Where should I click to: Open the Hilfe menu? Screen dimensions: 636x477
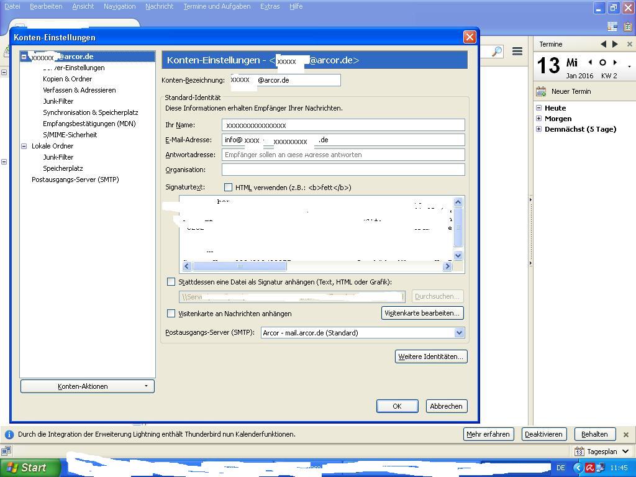(296, 6)
